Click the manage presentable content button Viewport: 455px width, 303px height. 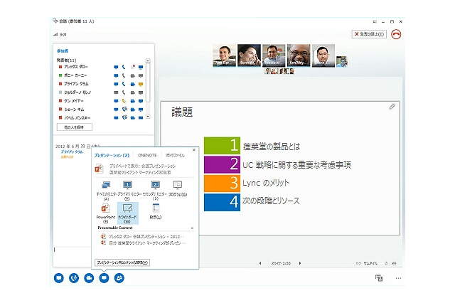pyautogui.click(x=122, y=262)
